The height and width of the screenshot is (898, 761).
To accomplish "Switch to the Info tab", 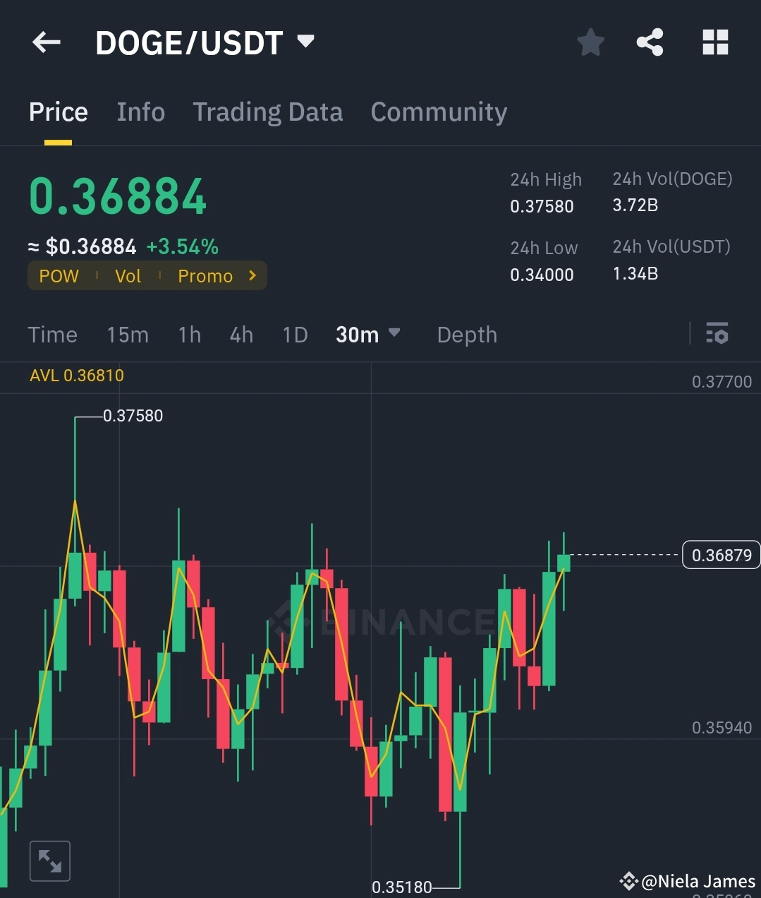I will (x=140, y=112).
